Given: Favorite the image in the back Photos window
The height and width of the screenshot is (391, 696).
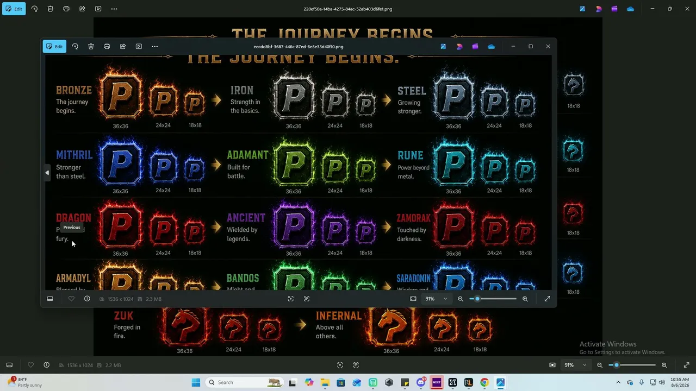Looking at the screenshot, I should pyautogui.click(x=30, y=365).
